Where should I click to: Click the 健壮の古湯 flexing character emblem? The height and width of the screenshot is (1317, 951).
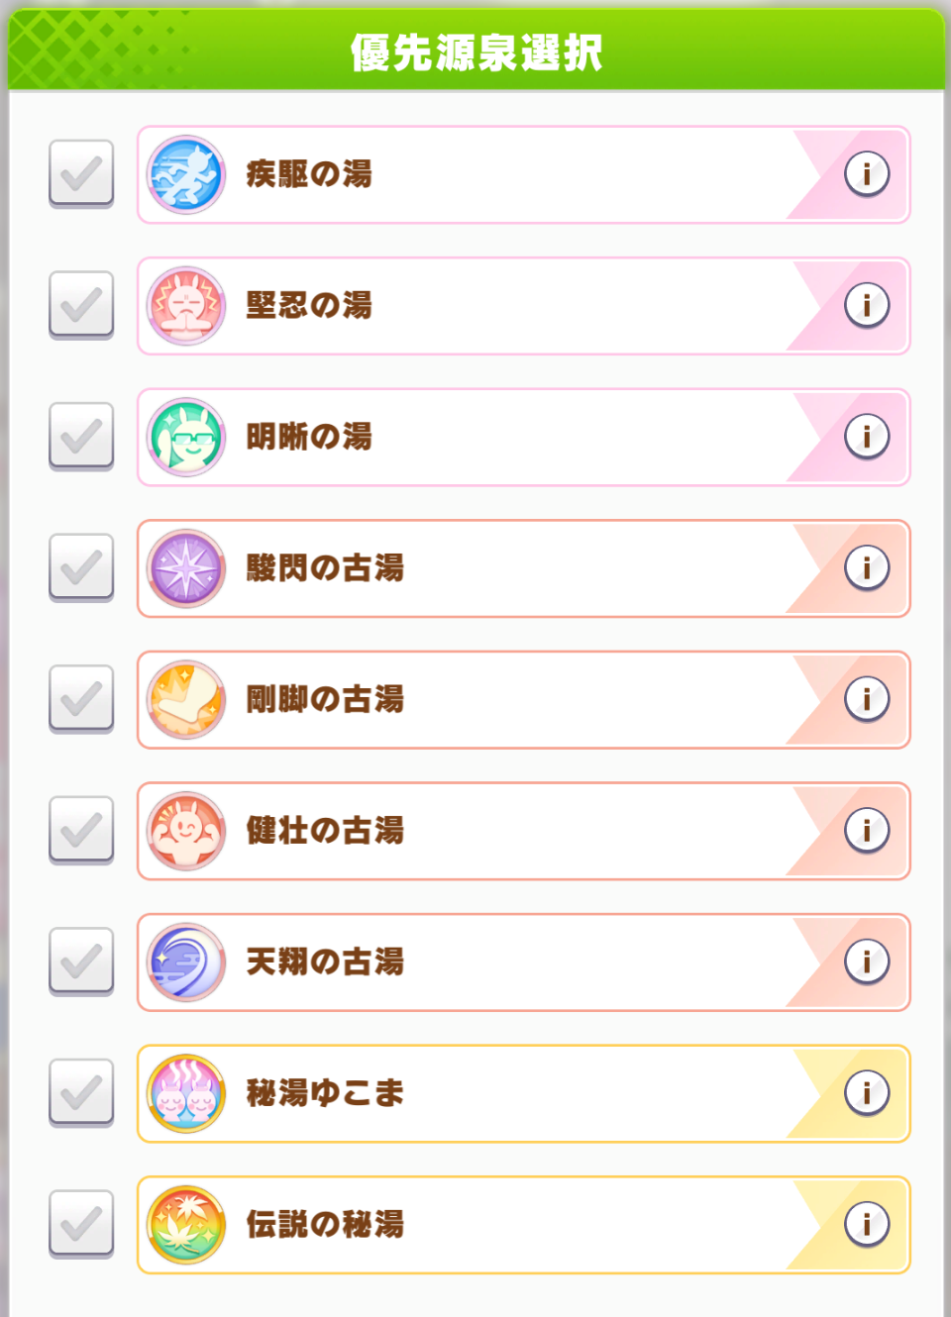pos(186,831)
